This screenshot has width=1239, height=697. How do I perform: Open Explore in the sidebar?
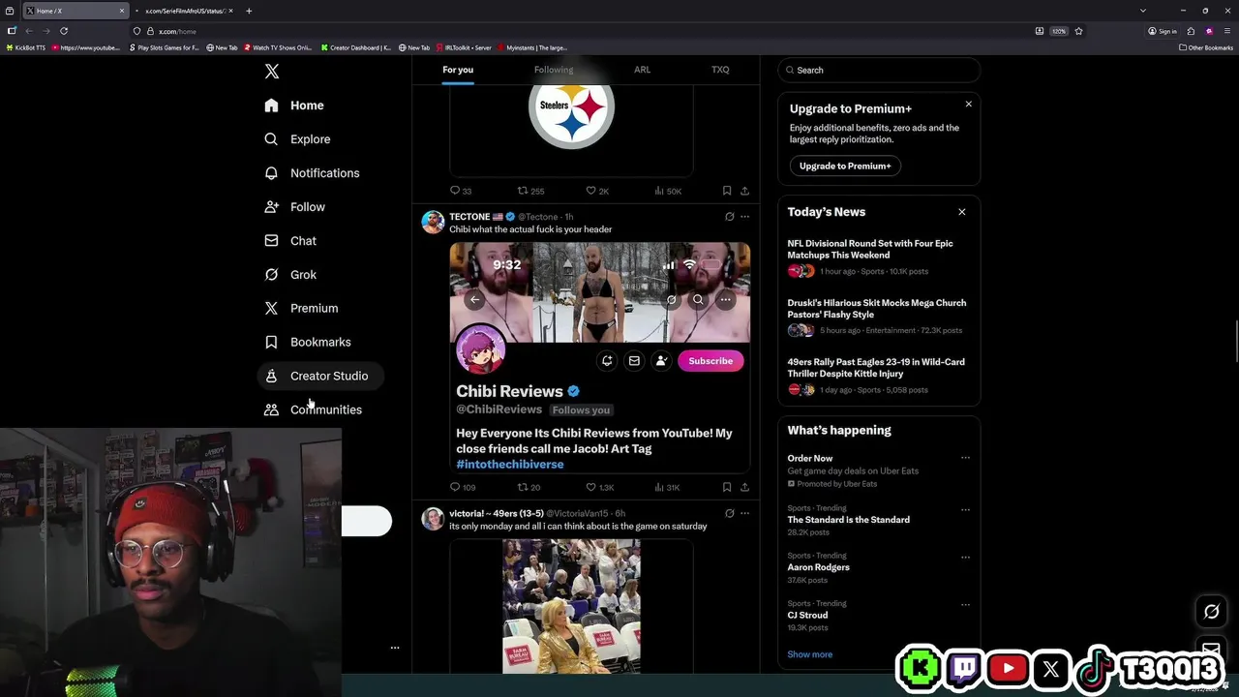pyautogui.click(x=297, y=139)
